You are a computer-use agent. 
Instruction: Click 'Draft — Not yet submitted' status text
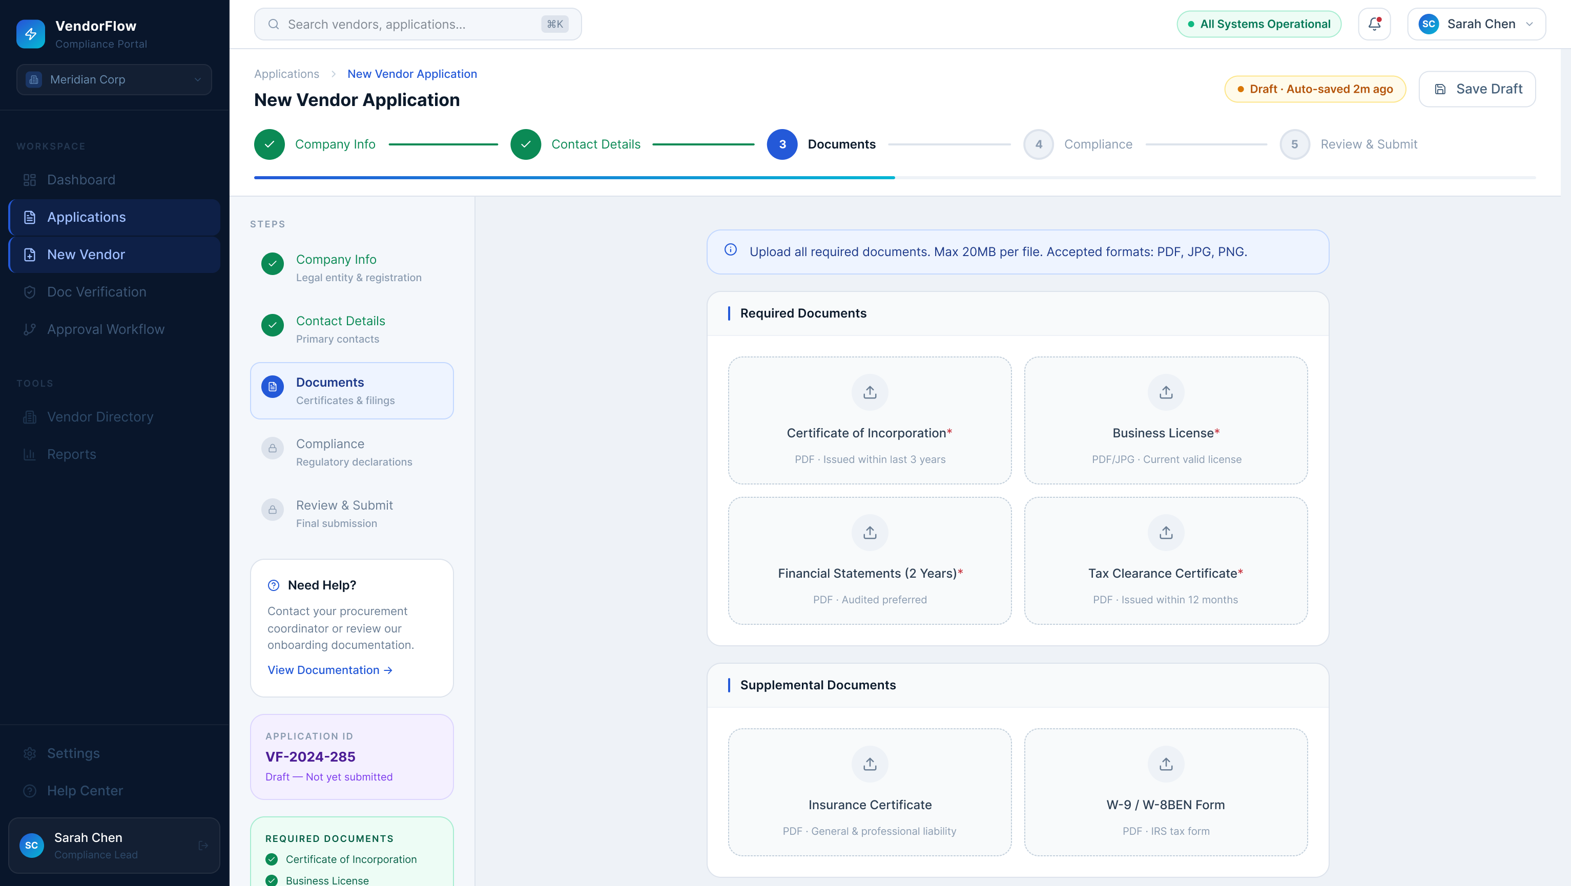(x=329, y=777)
